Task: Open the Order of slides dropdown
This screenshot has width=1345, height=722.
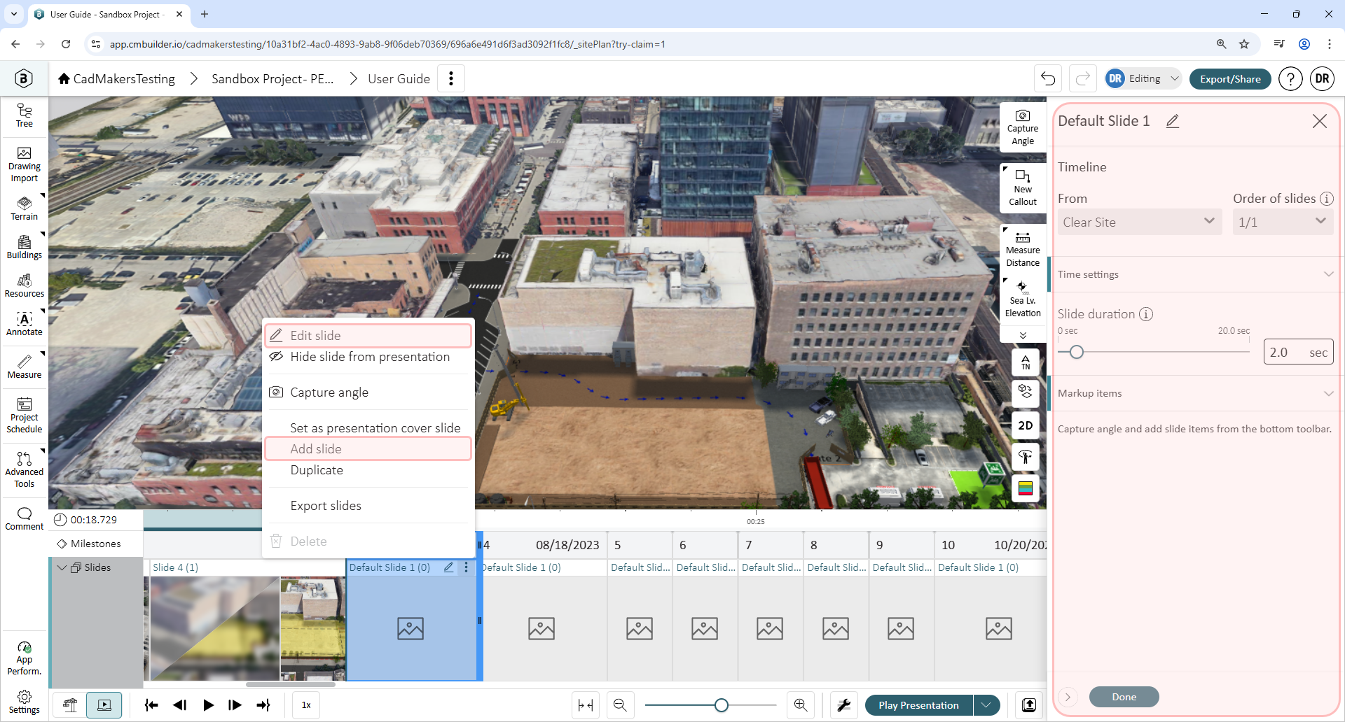Action: [x=1282, y=222]
